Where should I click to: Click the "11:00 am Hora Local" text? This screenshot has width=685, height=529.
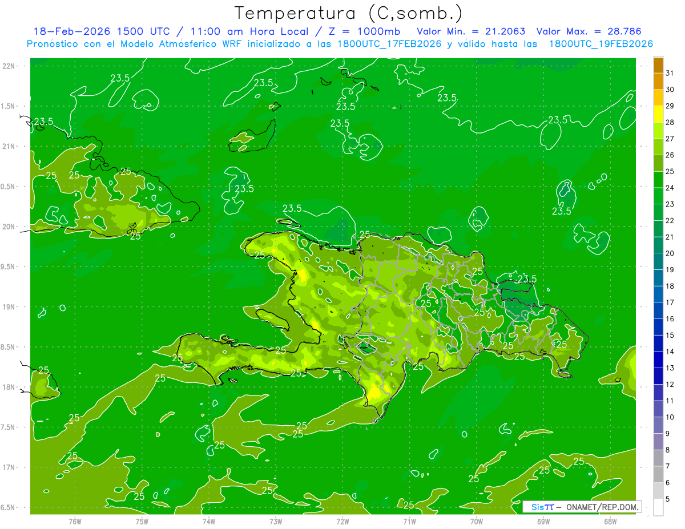coord(248,31)
